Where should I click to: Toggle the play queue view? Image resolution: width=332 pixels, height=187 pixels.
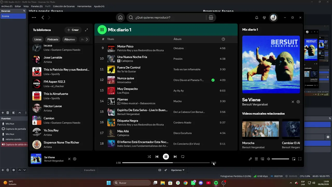tap(256, 159)
